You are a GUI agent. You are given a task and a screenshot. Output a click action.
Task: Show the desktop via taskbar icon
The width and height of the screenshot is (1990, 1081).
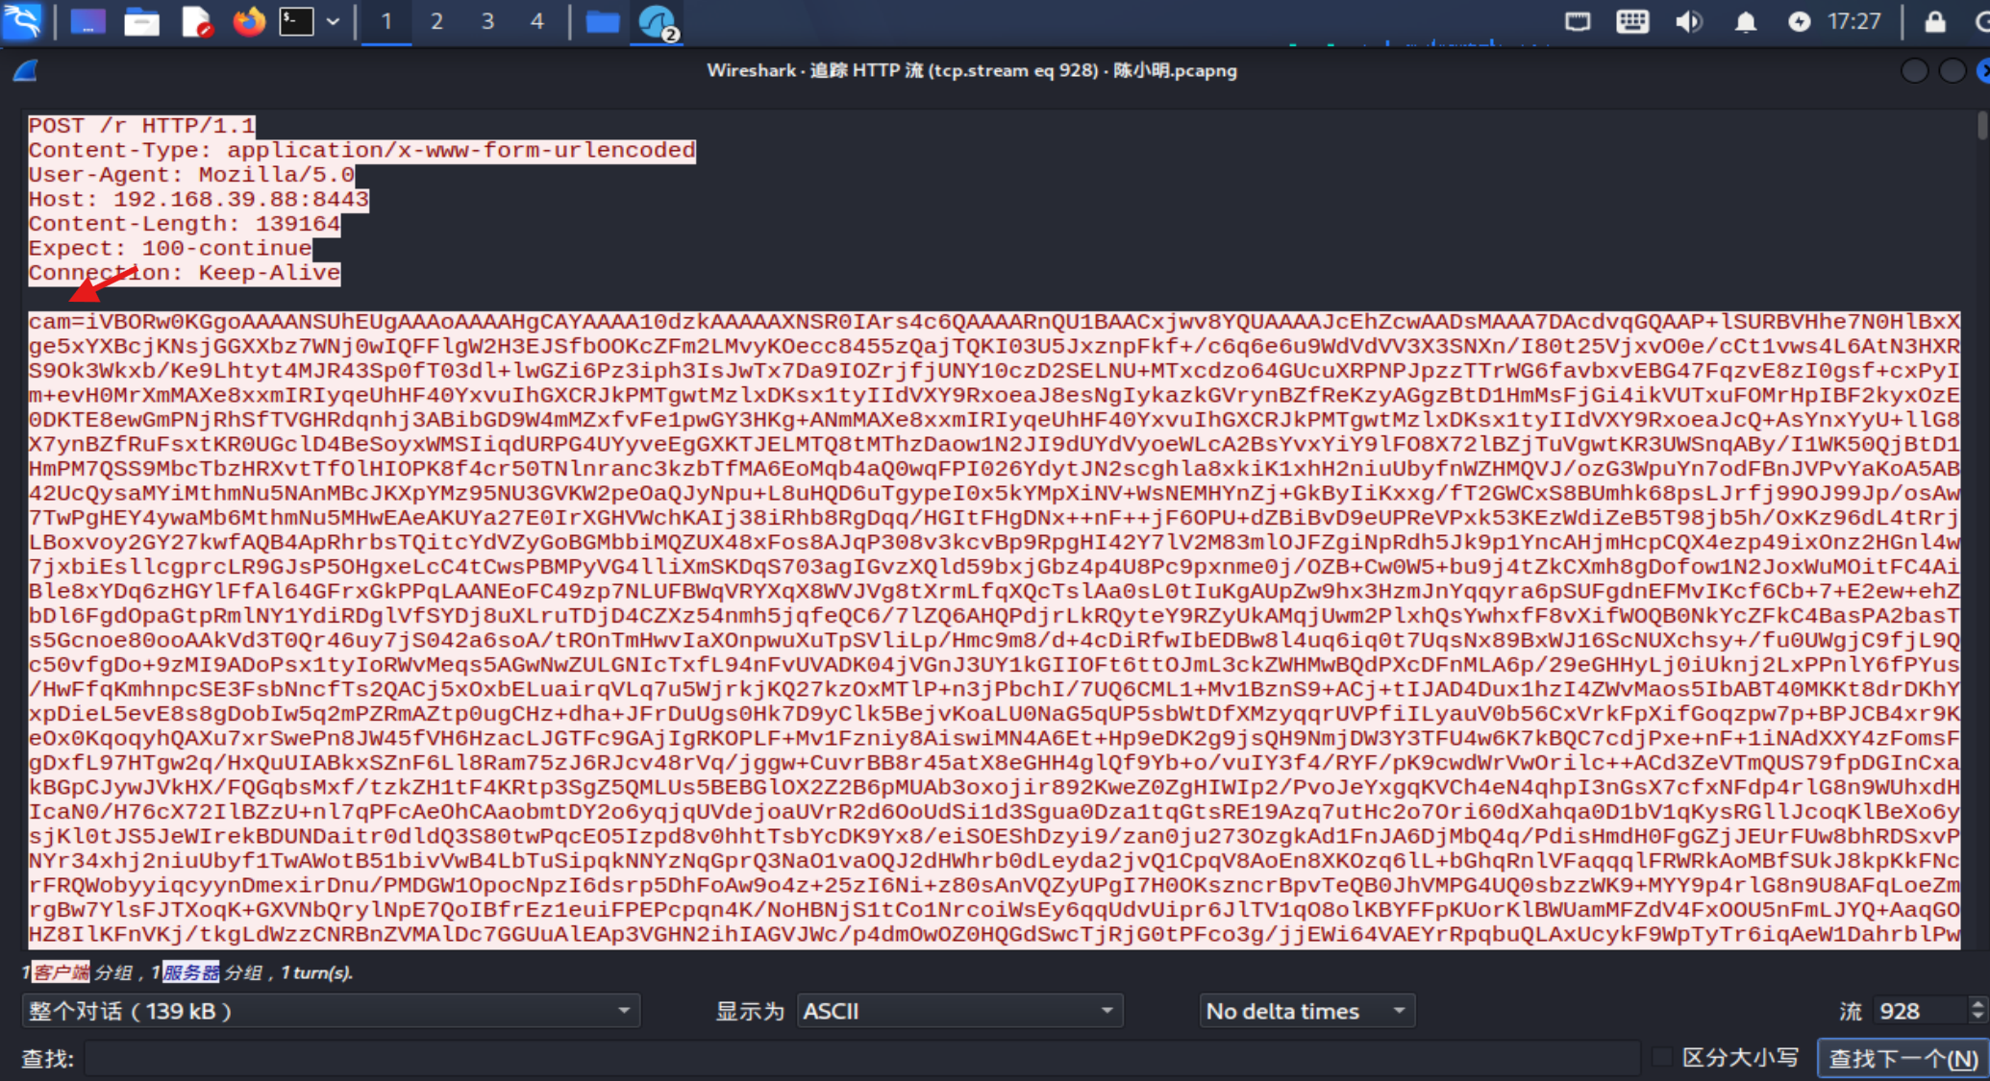tap(87, 21)
